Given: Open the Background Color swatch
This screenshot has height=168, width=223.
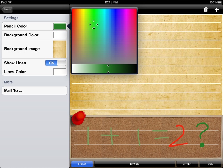Looking at the screenshot, I should [59, 35].
